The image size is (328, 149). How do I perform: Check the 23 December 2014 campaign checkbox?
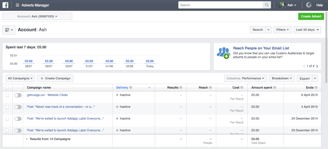[7, 131]
